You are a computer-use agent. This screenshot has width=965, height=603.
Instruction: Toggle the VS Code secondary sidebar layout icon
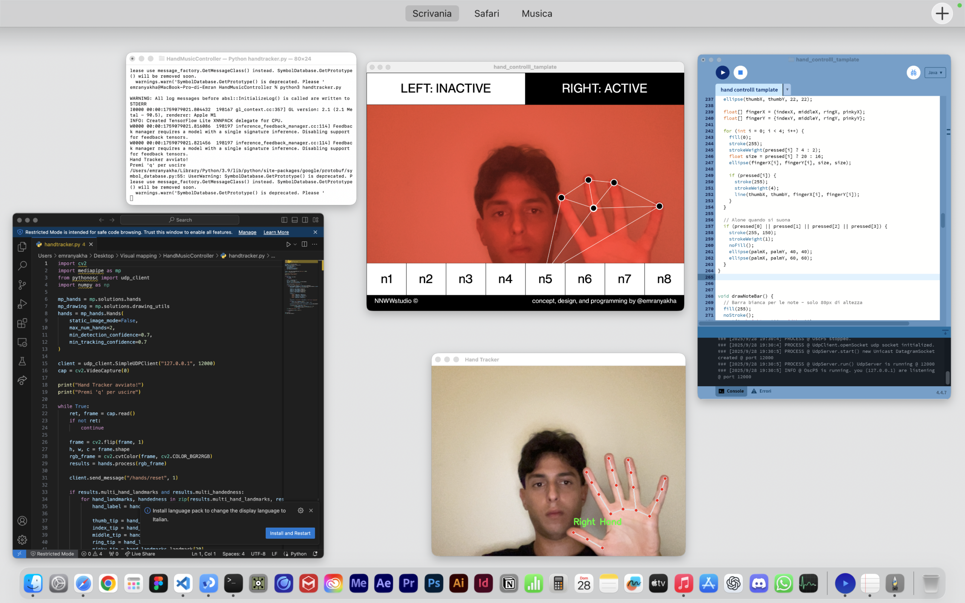point(305,220)
